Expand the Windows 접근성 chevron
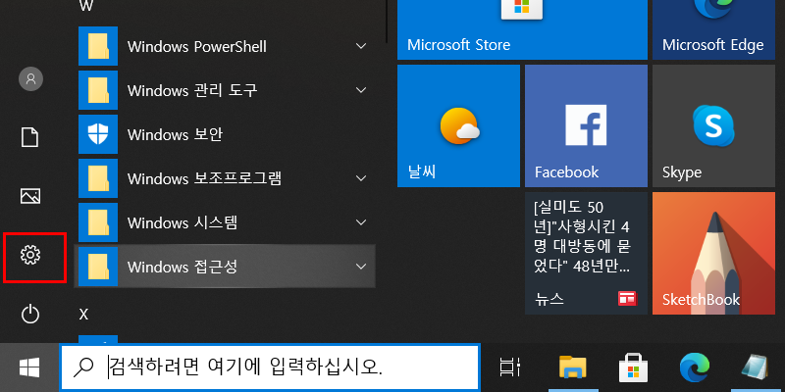The width and height of the screenshot is (785, 392). (x=361, y=267)
